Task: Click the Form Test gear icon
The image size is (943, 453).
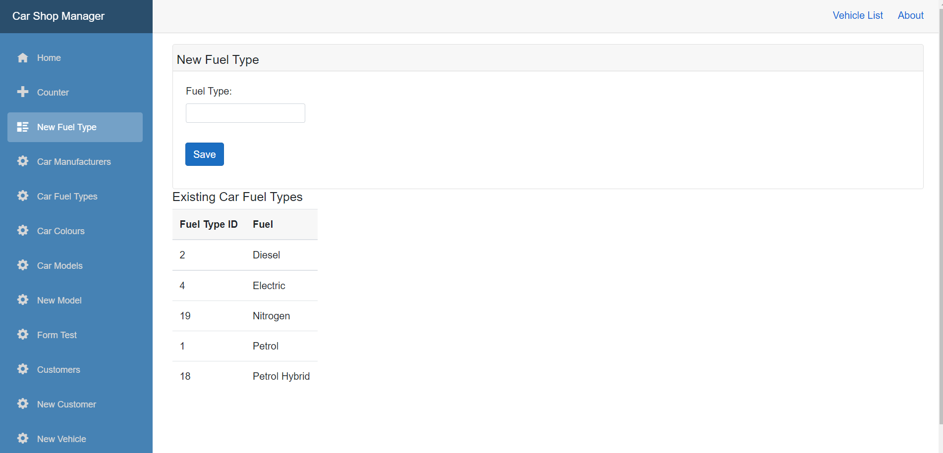Action: [x=23, y=335]
